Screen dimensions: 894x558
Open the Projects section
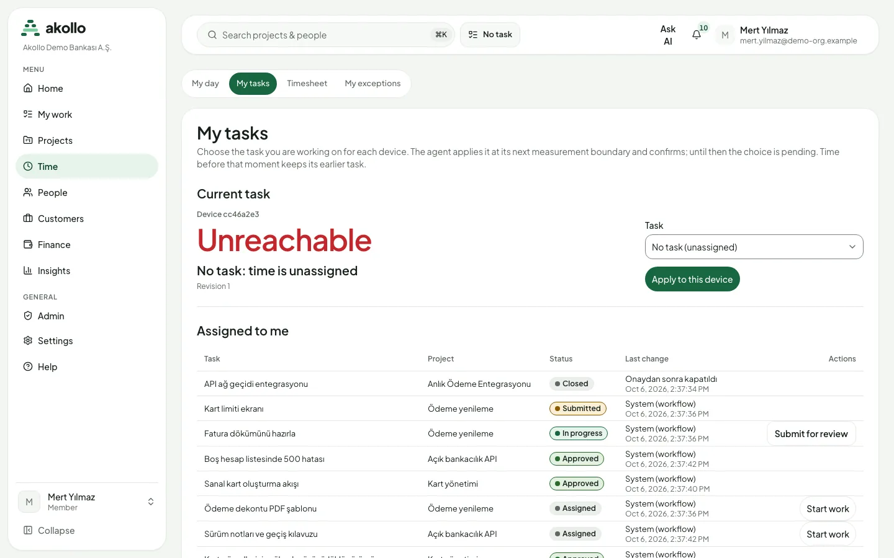(x=87, y=141)
